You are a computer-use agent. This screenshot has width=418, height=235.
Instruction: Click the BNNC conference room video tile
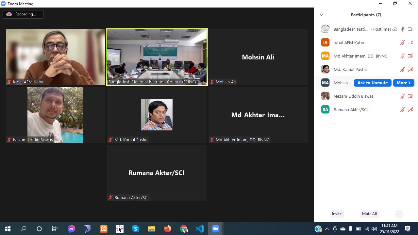click(x=157, y=57)
